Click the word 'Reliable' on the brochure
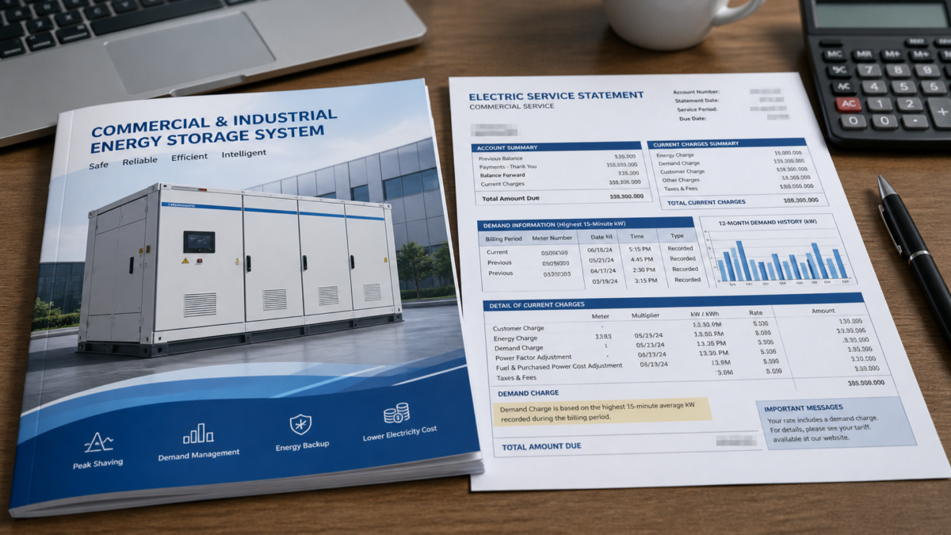The width and height of the screenshot is (951, 535). 140,162
